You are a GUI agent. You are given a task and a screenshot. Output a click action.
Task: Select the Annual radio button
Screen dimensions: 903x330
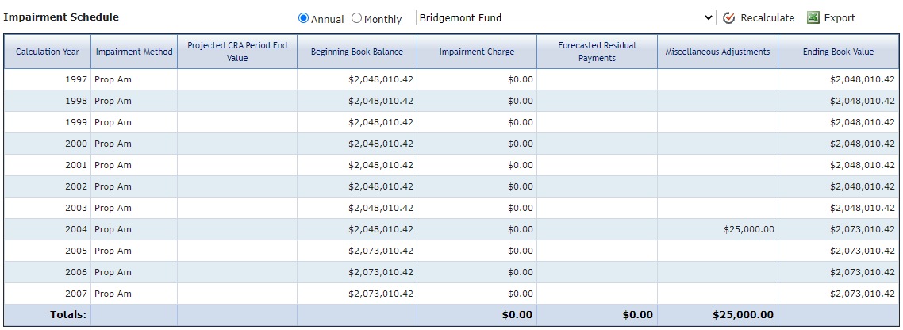pos(303,18)
